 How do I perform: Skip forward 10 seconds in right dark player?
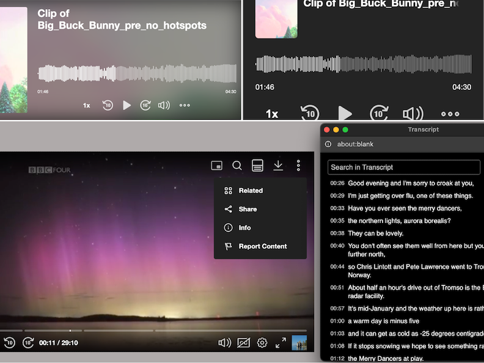(379, 113)
